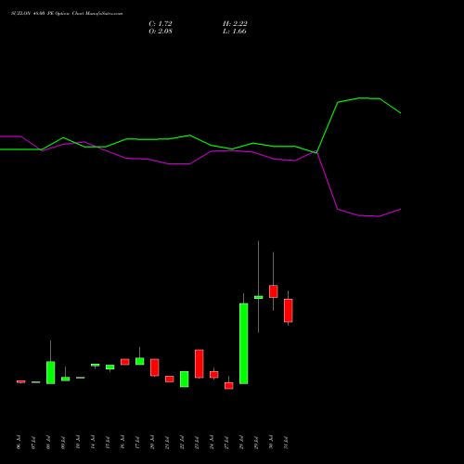Viewport: 464px width, 464px height.
Task: Click the last red candle for 31 Jul
Action: tap(289, 311)
